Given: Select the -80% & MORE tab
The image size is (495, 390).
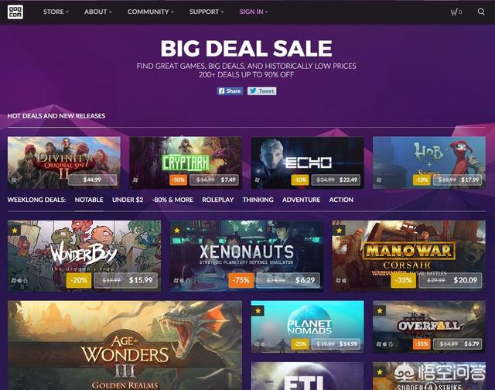Looking at the screenshot, I should tap(172, 200).
